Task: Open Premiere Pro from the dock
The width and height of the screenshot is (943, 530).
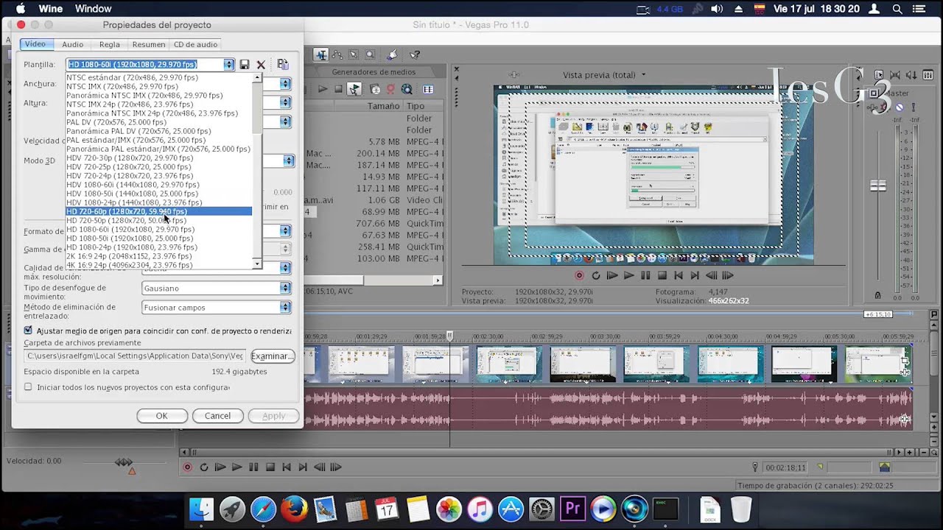Action: tap(572, 509)
